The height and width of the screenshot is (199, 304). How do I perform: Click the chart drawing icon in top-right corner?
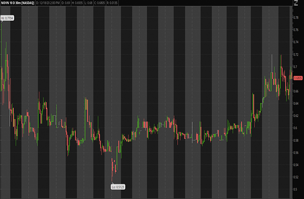(296, 3)
